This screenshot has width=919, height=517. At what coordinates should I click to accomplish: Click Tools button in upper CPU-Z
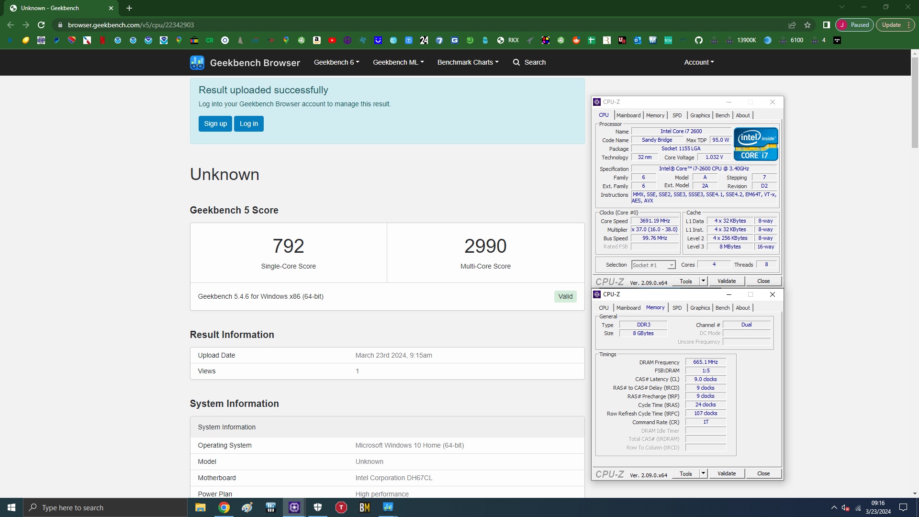(686, 281)
